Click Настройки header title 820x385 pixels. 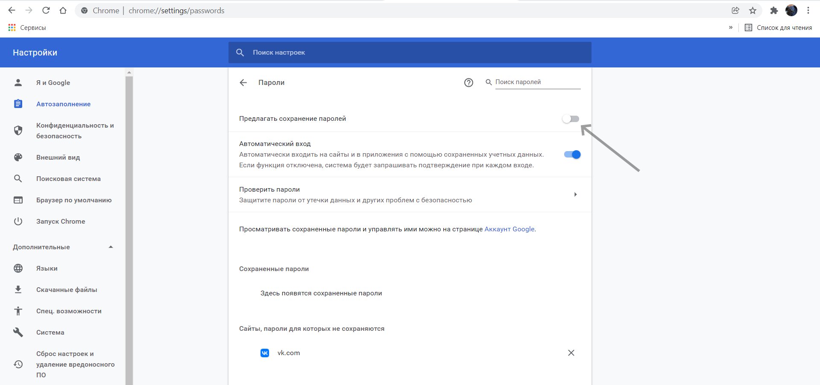click(35, 52)
